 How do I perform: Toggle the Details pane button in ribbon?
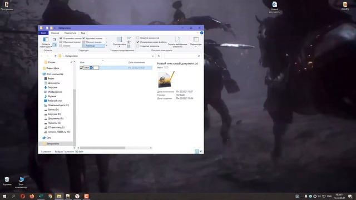(55, 45)
